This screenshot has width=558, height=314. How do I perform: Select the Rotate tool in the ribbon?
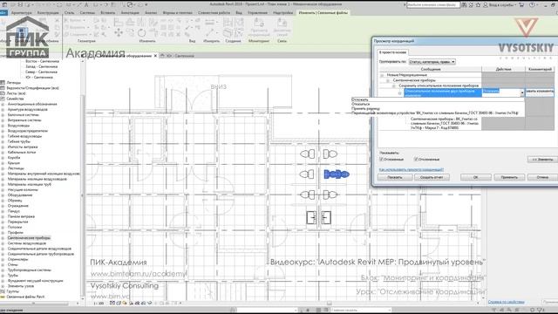point(141,33)
